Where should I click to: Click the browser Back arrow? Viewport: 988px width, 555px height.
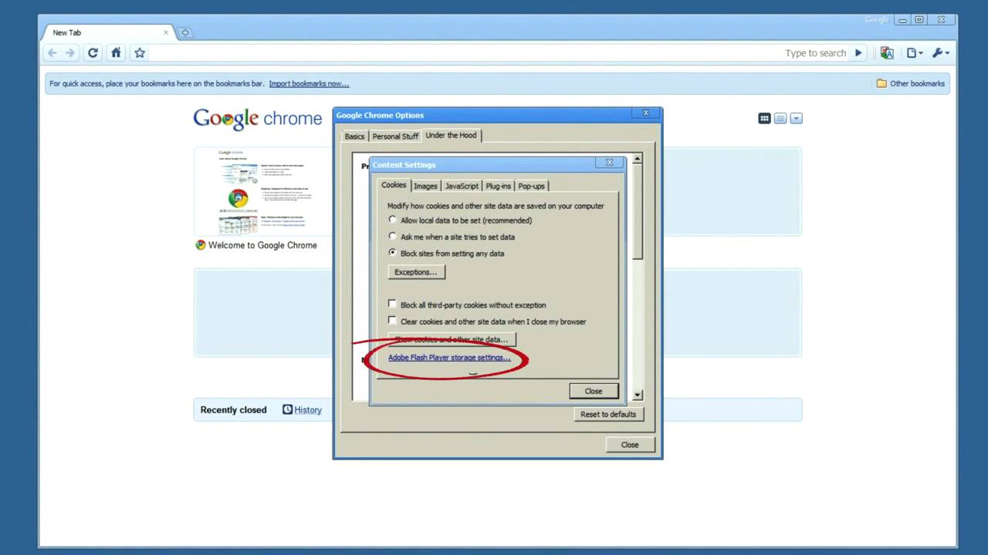(52, 53)
